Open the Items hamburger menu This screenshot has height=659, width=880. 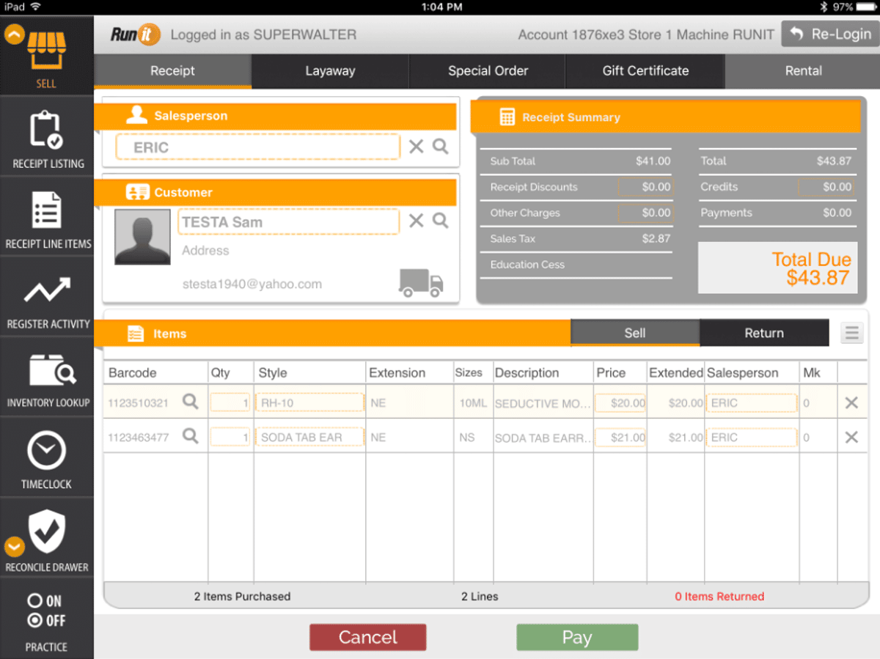click(x=851, y=334)
